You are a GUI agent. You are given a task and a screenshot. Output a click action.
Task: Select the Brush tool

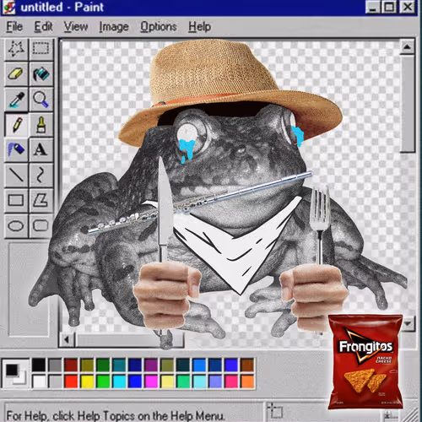41,125
